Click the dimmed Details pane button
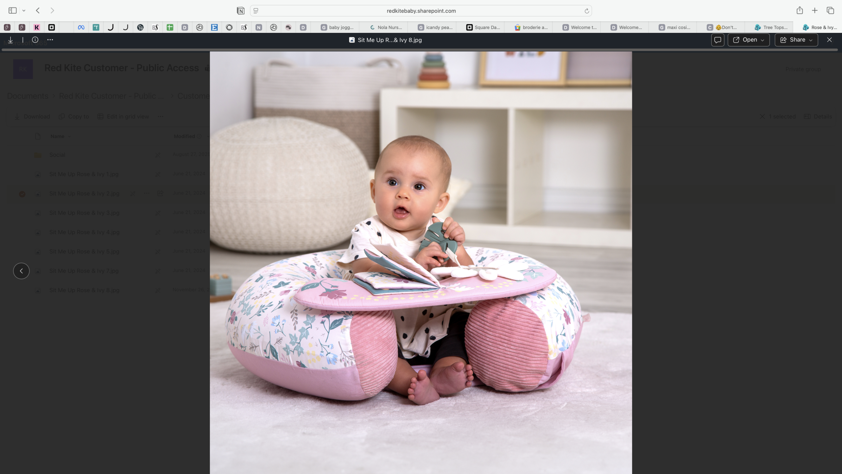This screenshot has width=842, height=474. [818, 117]
